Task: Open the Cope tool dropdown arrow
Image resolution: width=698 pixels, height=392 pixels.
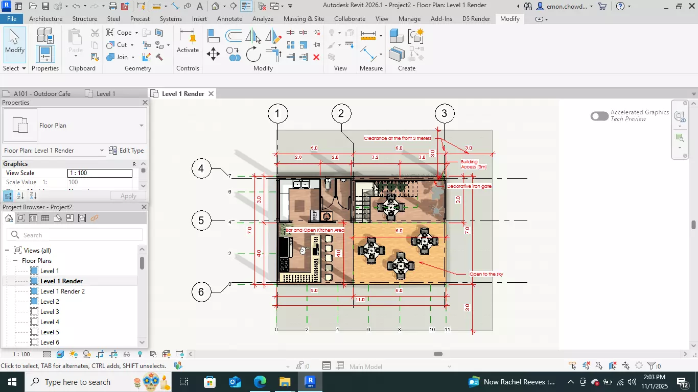Action: coord(136,33)
